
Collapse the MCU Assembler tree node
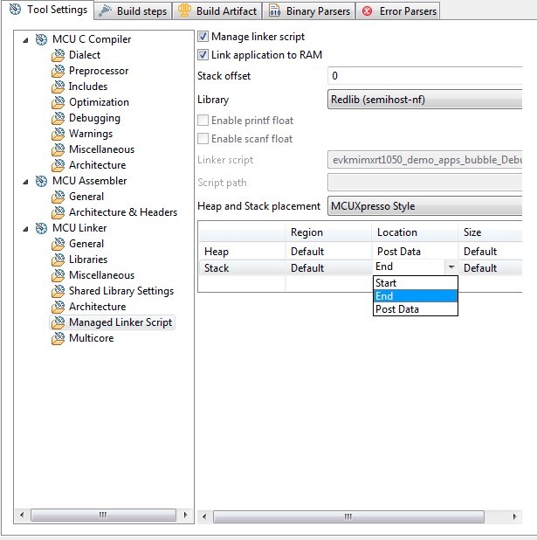[x=25, y=181]
